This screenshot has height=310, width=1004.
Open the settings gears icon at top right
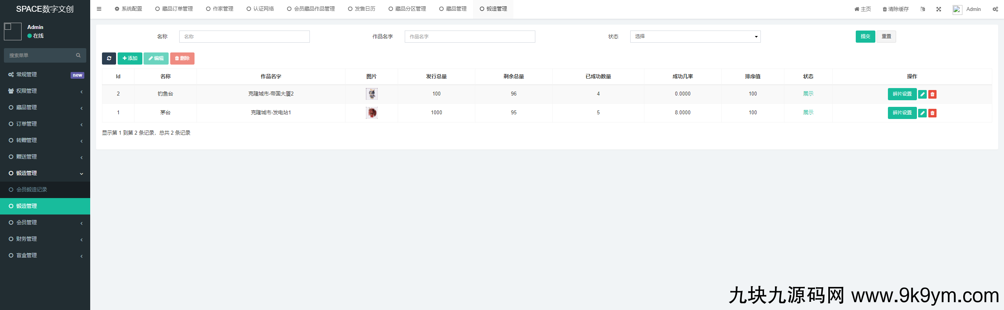pos(995,9)
